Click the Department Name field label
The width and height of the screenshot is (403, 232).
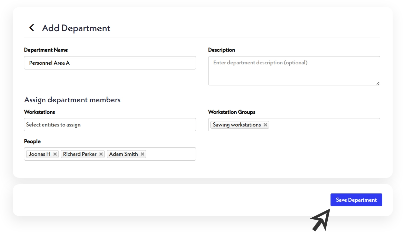46,50
